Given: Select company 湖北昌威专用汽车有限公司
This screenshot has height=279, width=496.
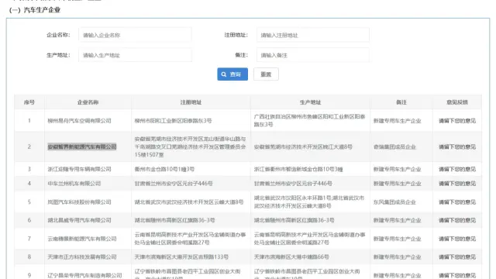Looking at the screenshot, I should (x=79, y=220).
